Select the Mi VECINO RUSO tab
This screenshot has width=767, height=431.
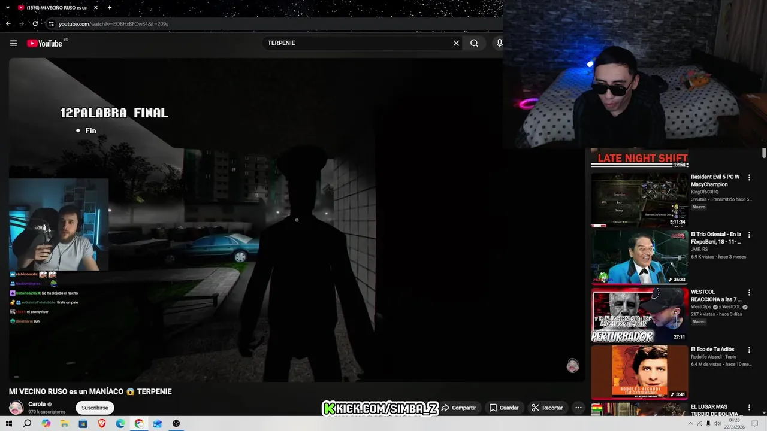(57, 8)
